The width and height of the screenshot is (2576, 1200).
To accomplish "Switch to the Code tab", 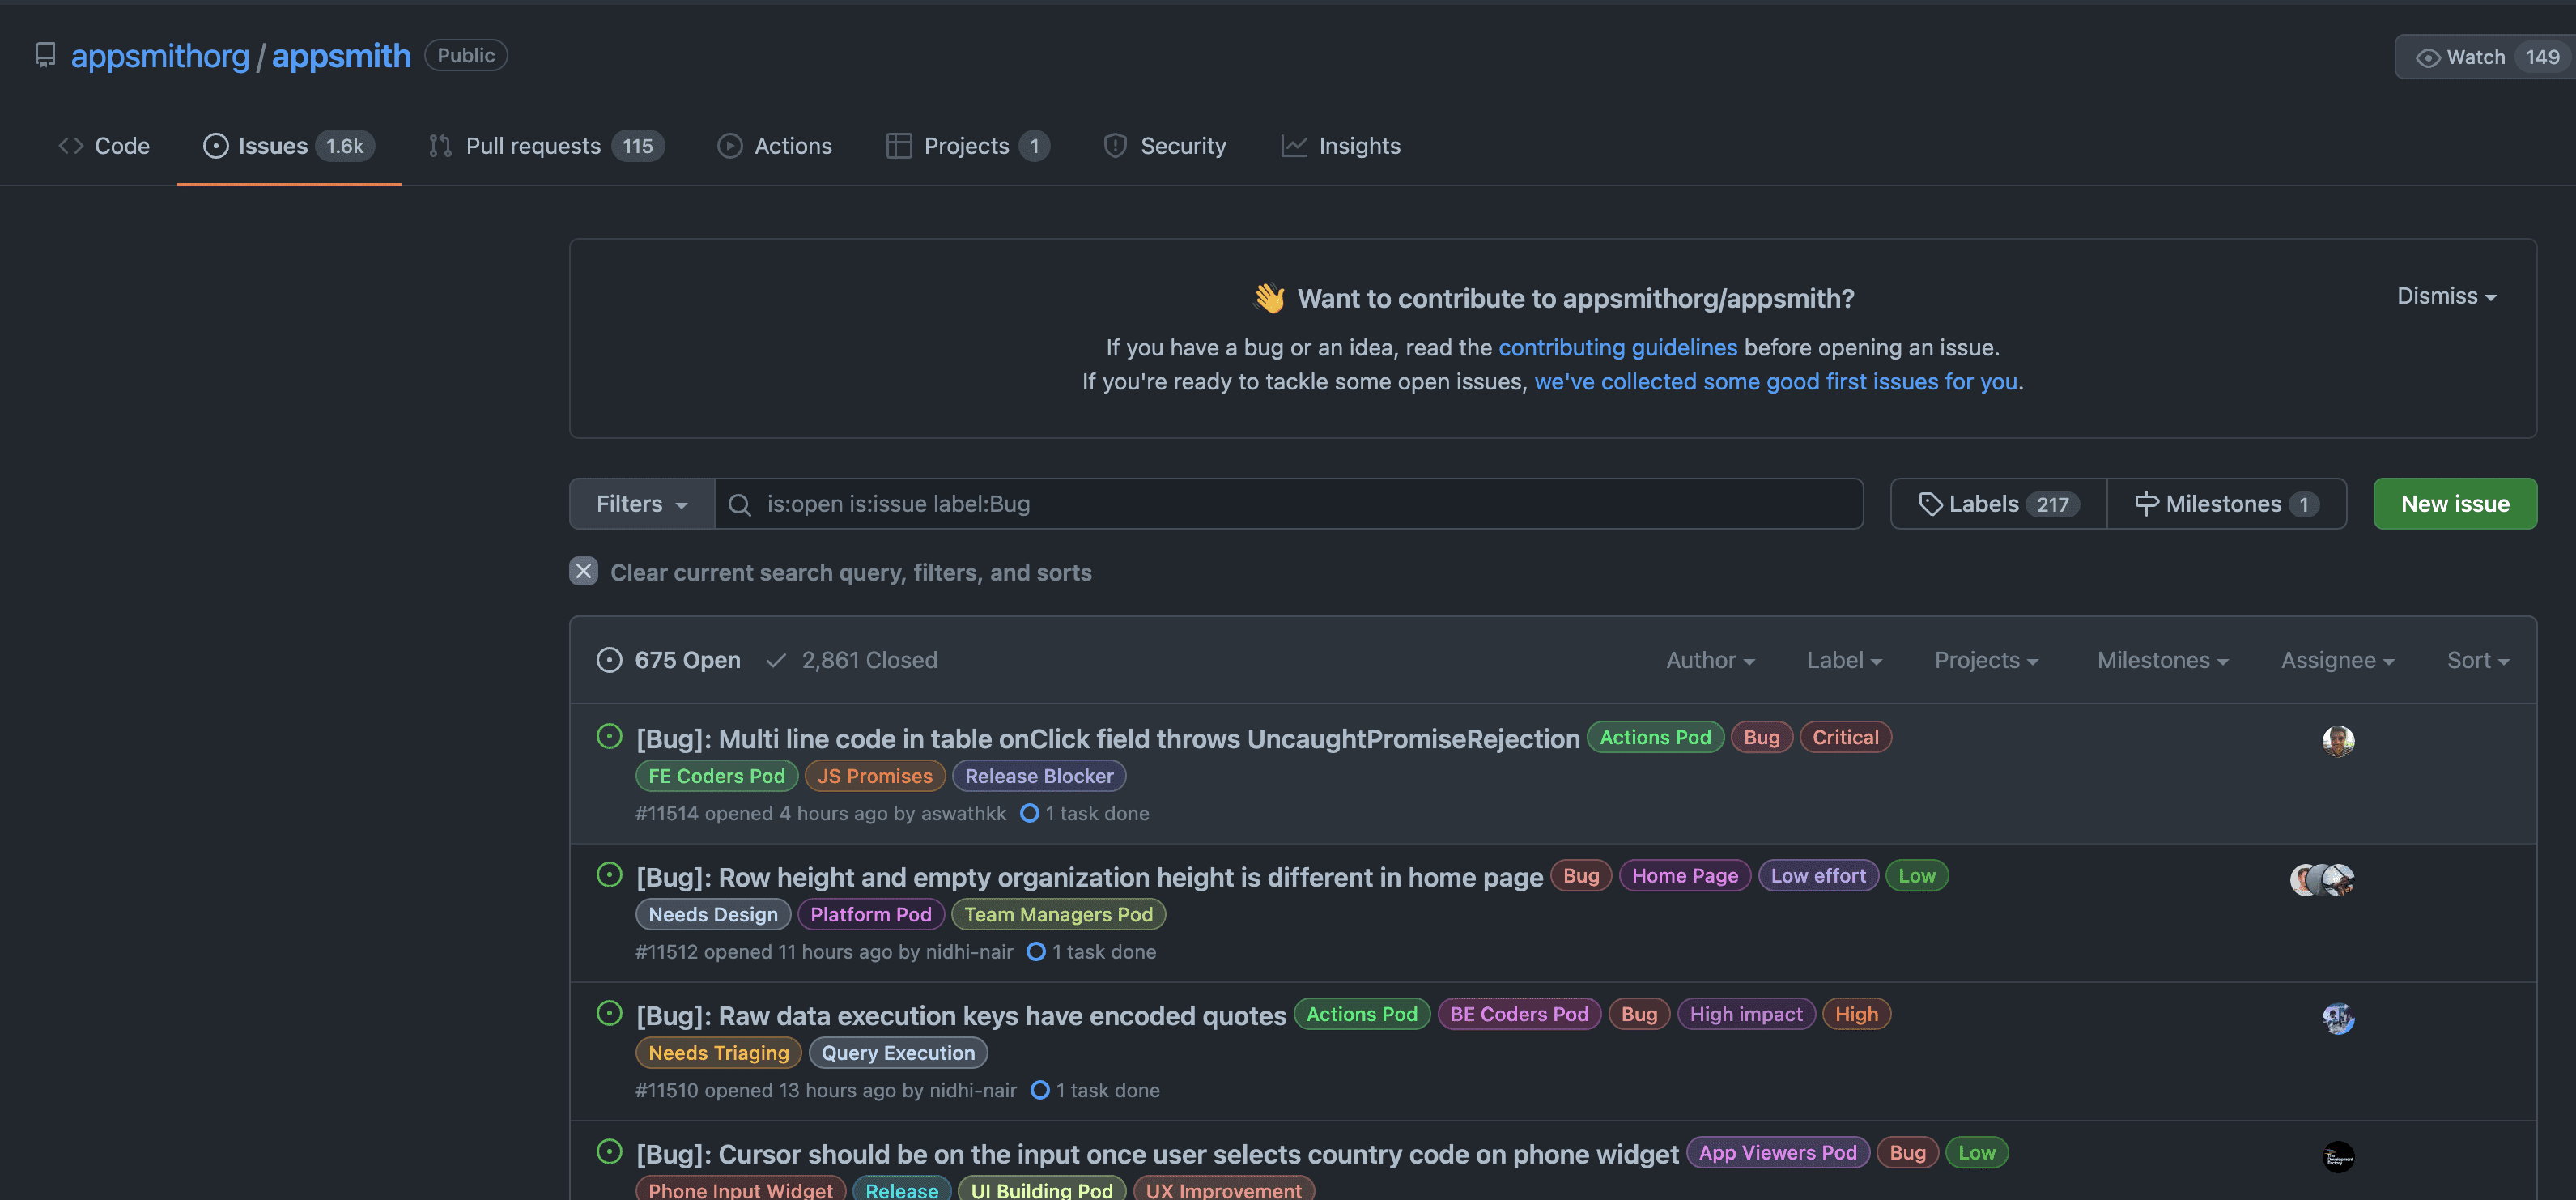I will (104, 146).
